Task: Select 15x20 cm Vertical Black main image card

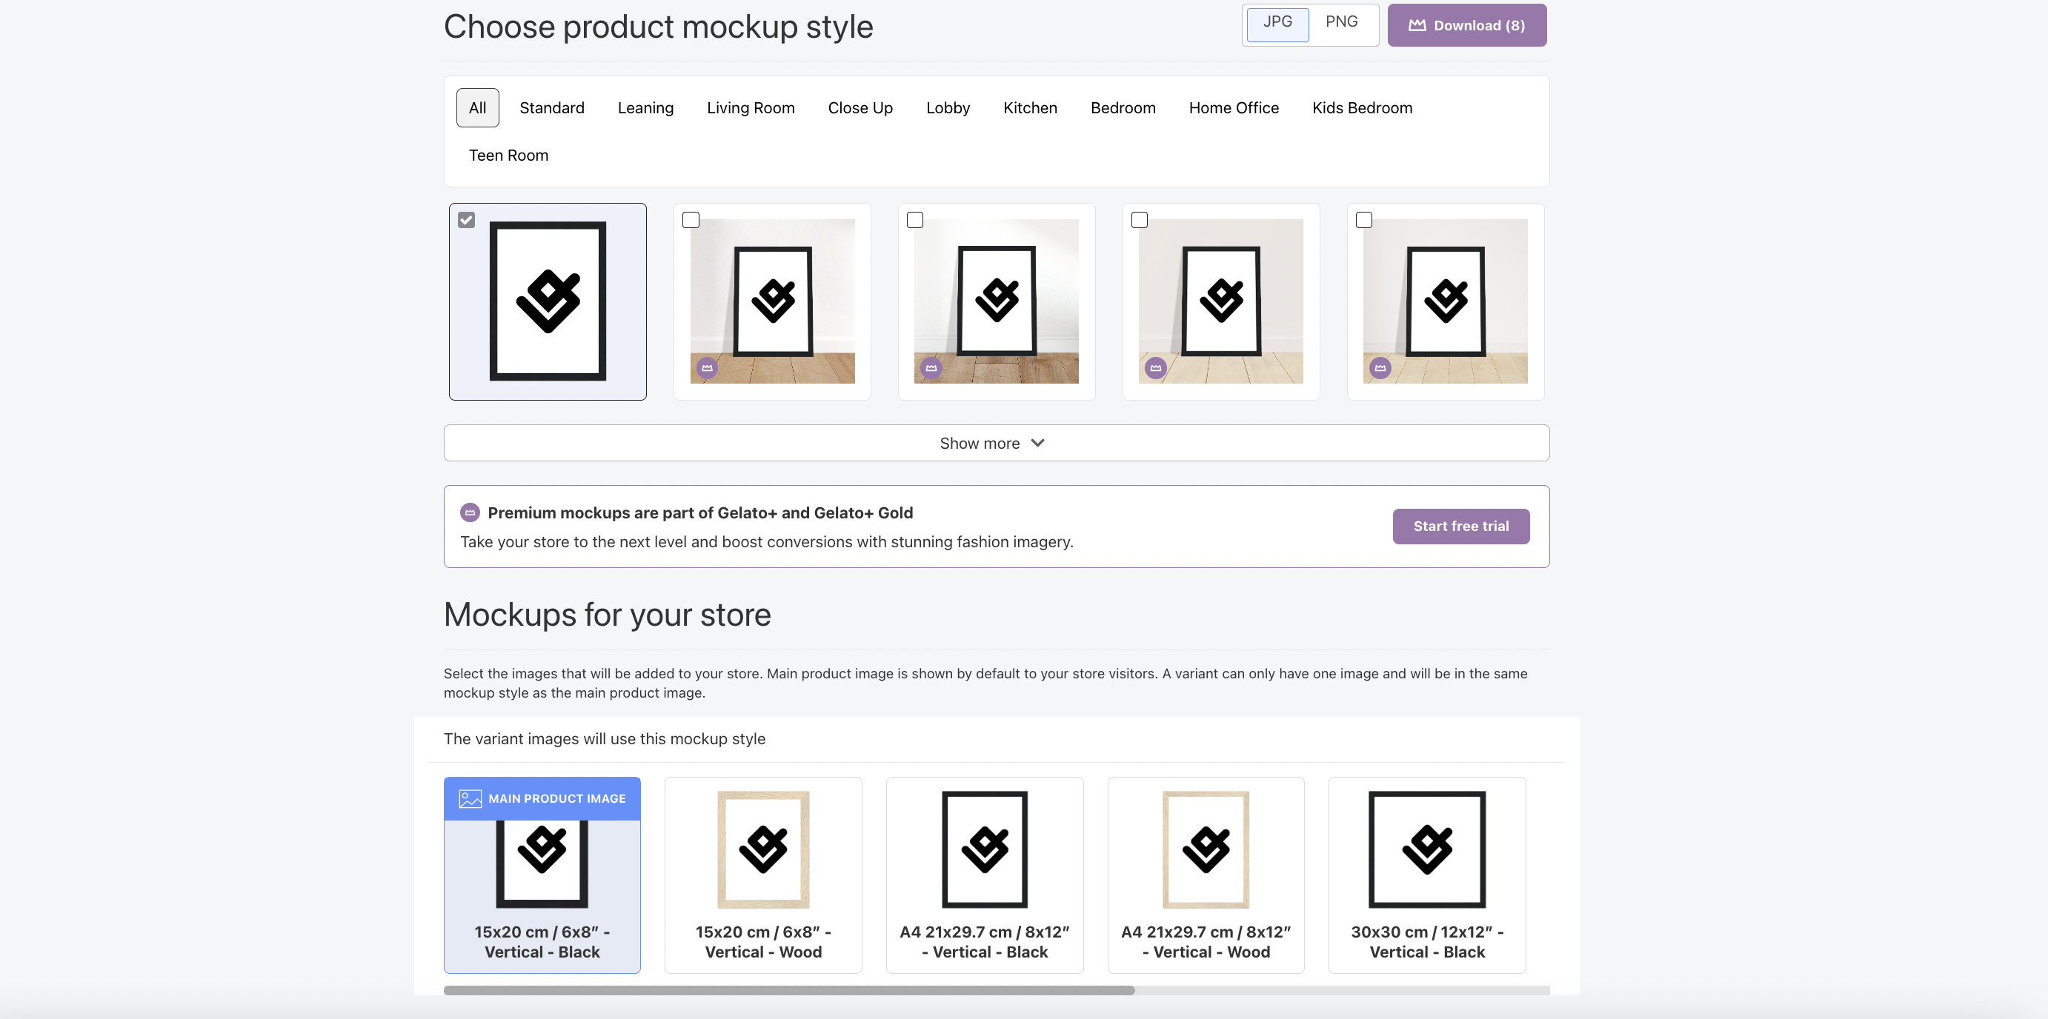Action: pos(542,875)
